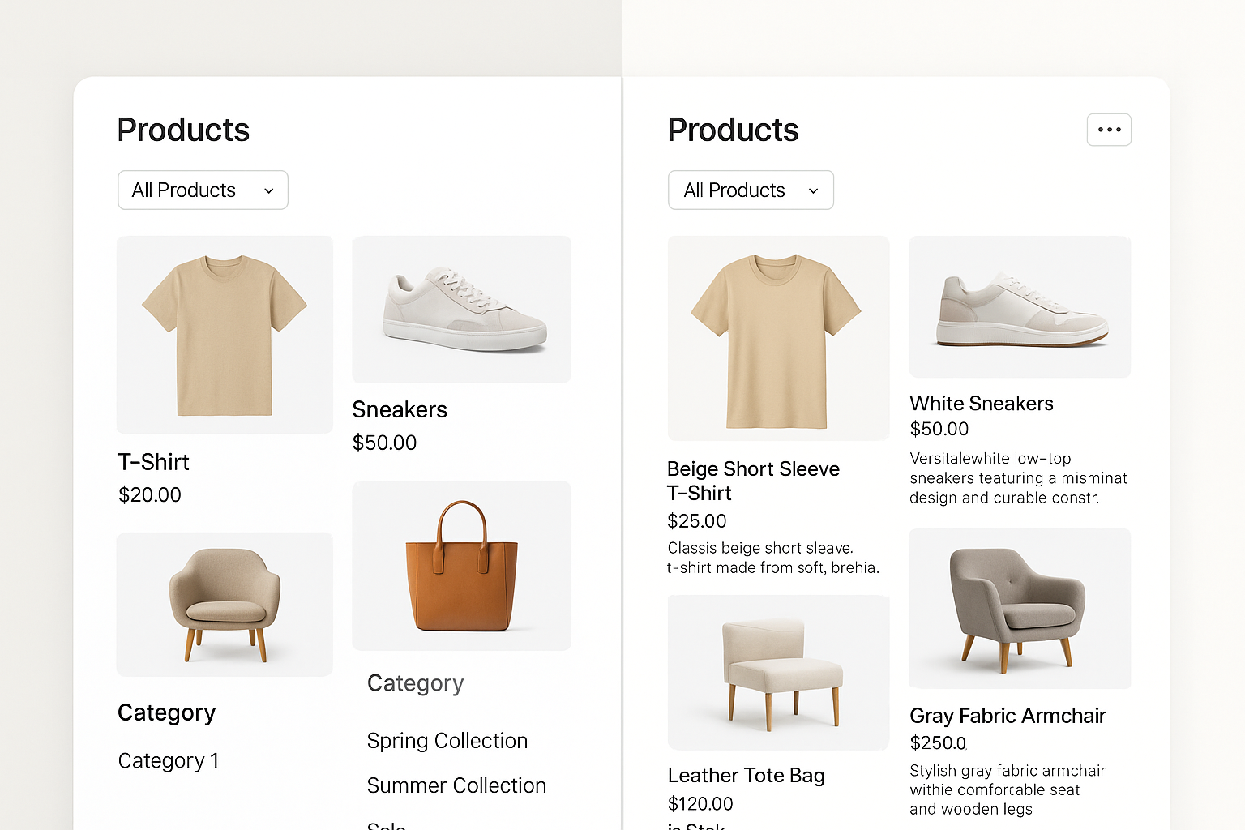Select the Summer Collection link

(456, 785)
